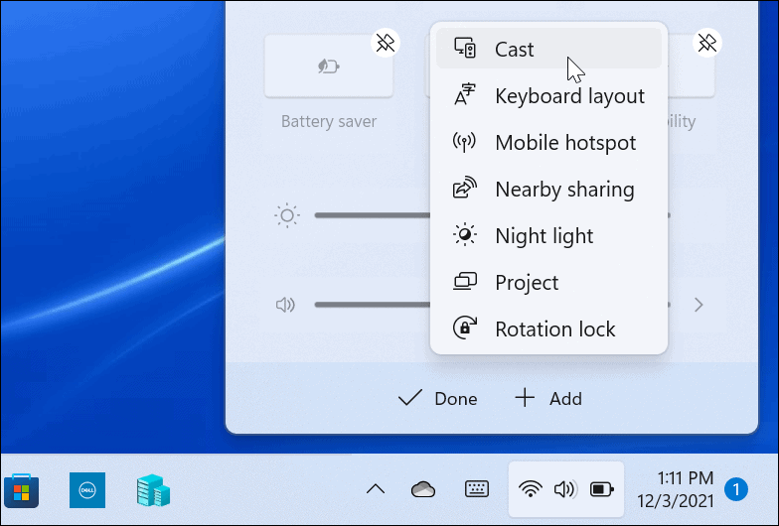
Task: Mute using the volume speaker icon
Action: click(286, 305)
